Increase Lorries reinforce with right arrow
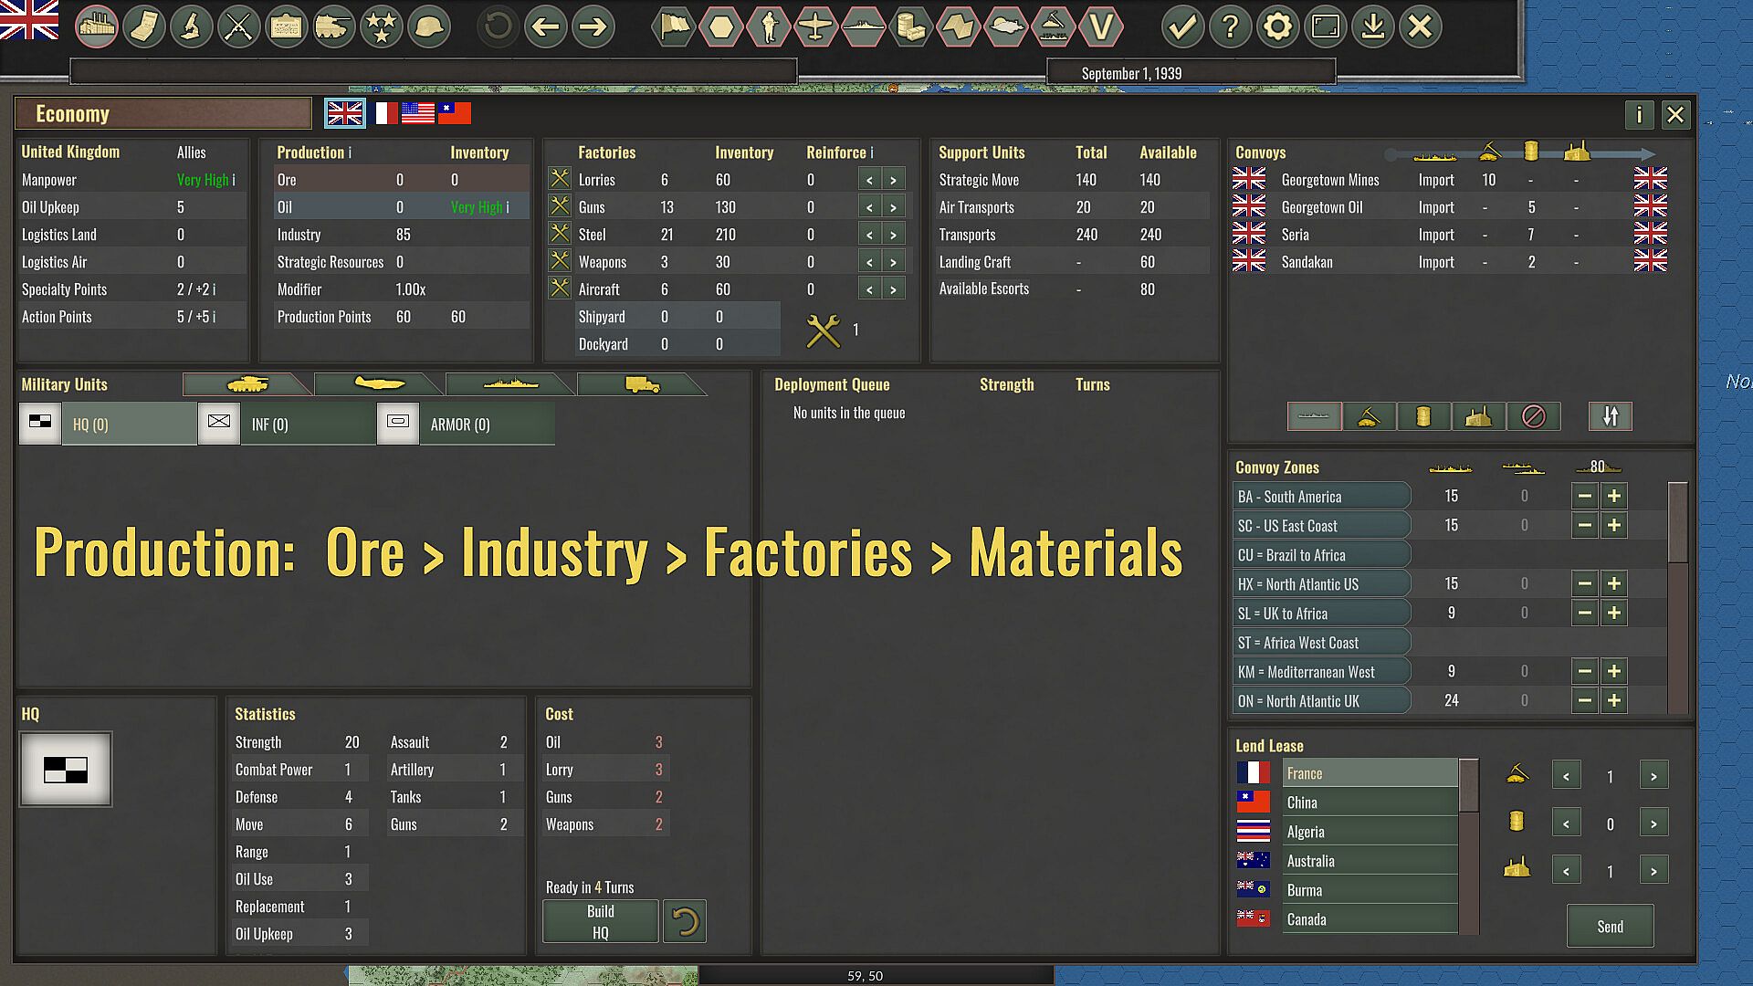Image resolution: width=1753 pixels, height=986 pixels. coord(893,181)
